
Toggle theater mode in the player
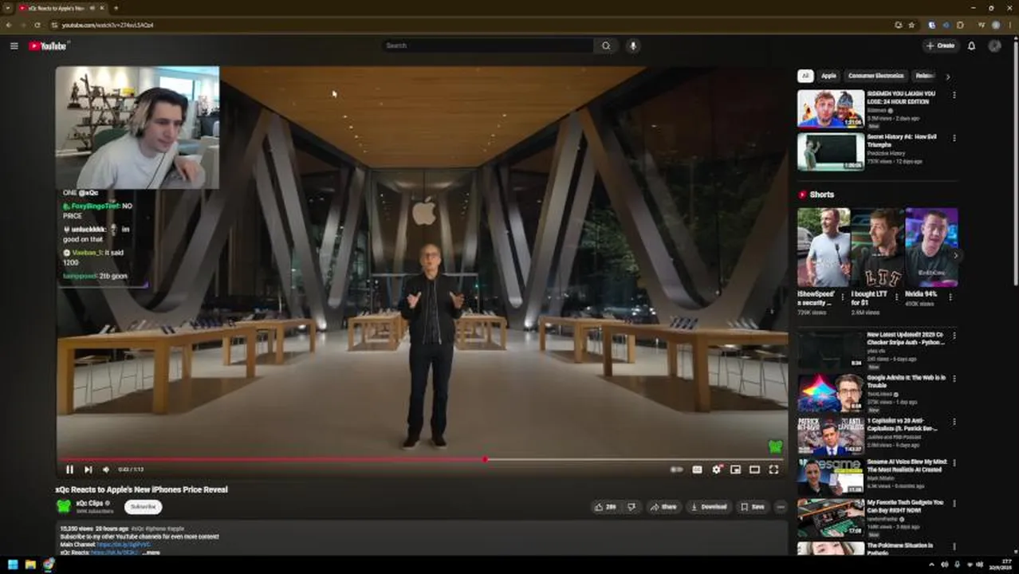pyautogui.click(x=754, y=470)
